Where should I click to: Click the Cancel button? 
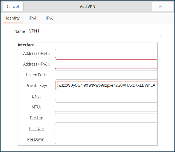tap(13, 7)
